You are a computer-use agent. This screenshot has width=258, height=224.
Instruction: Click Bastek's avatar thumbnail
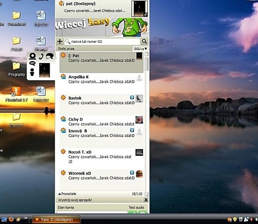point(139,98)
